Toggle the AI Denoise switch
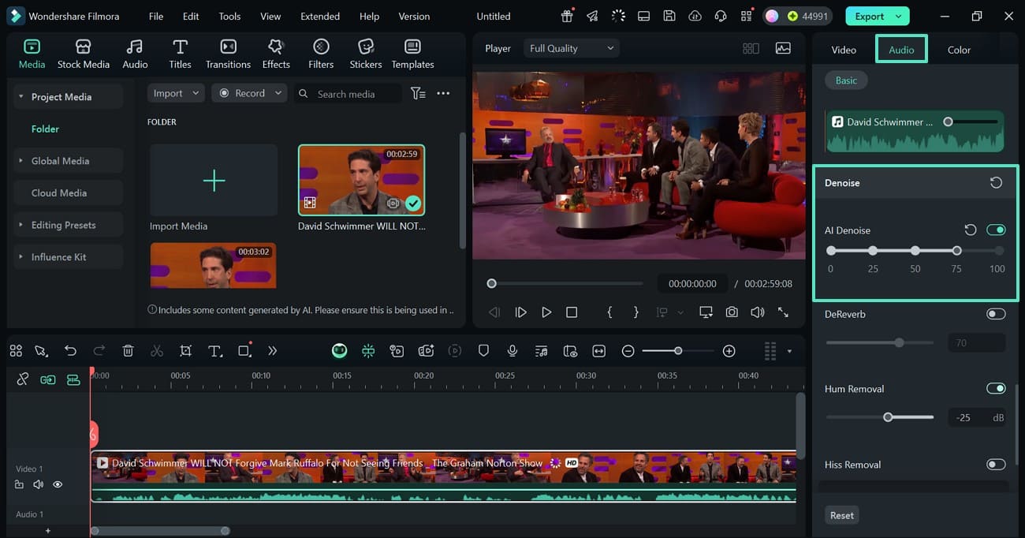Viewport: 1025px width, 538px height. (x=996, y=230)
